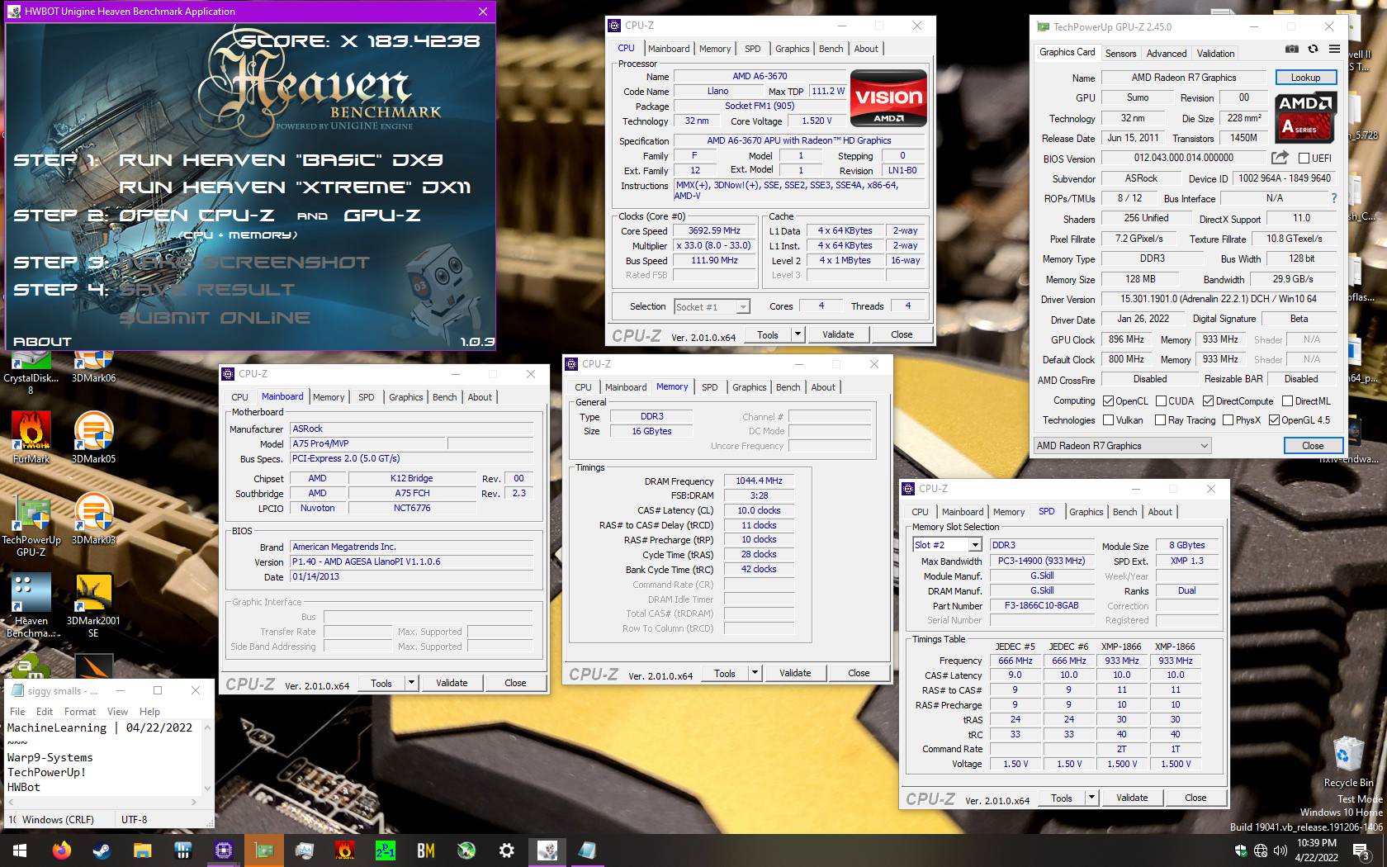Toggle the PhysX checkbox
This screenshot has height=867, width=1387.
coord(1228,419)
